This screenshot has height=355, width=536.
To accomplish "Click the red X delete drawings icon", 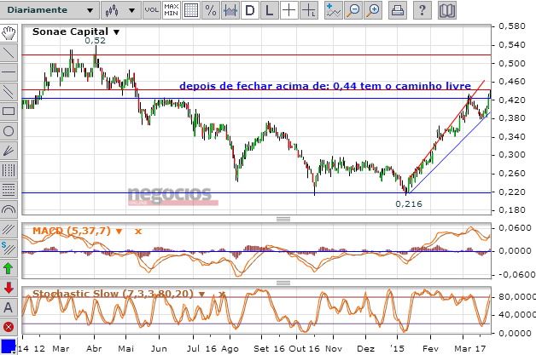I will click(x=9, y=327).
